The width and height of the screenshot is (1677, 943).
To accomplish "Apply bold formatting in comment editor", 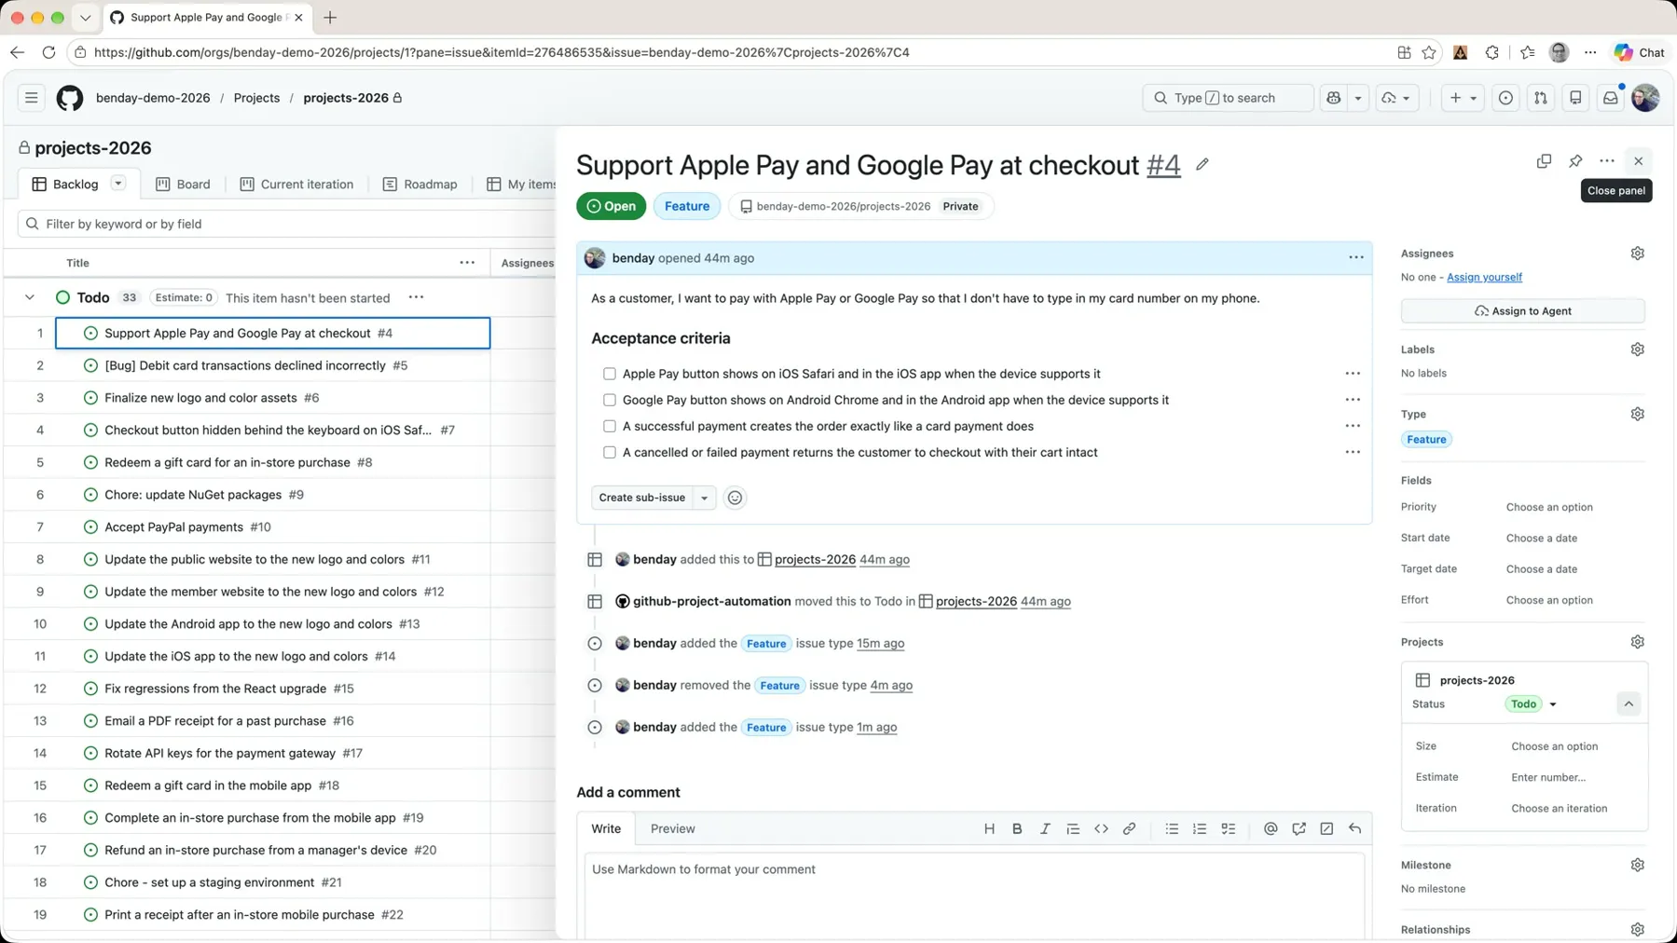I will pos(1017,828).
